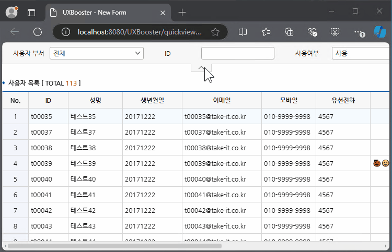
Task: Select the name cell 테스트37
Action: (95, 132)
